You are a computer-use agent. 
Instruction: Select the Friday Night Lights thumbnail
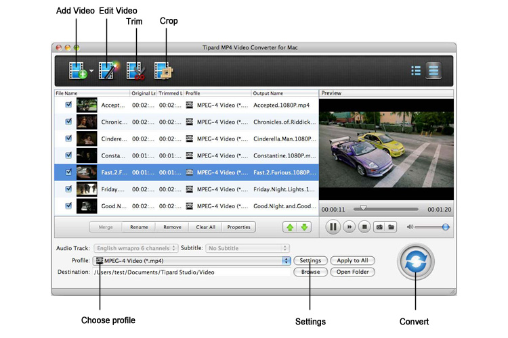(87, 189)
